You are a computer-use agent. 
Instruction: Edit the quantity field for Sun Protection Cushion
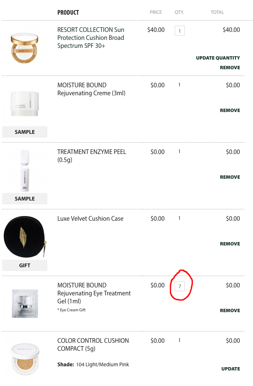click(179, 31)
